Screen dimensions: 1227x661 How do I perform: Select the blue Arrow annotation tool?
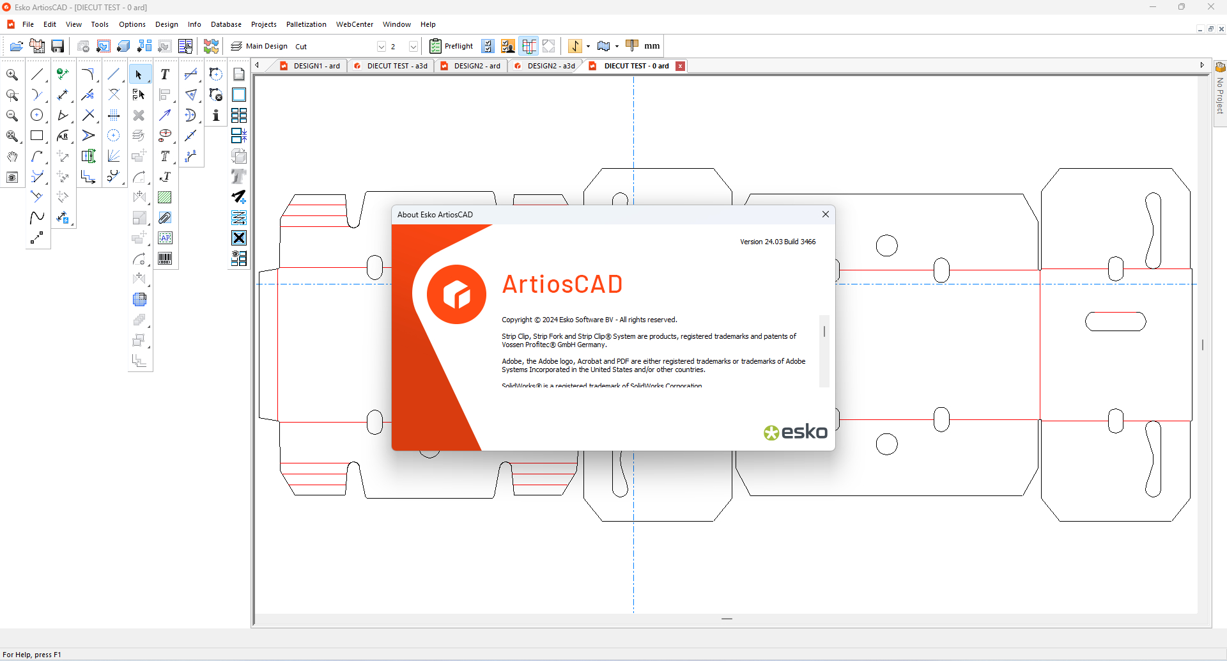tap(165, 116)
